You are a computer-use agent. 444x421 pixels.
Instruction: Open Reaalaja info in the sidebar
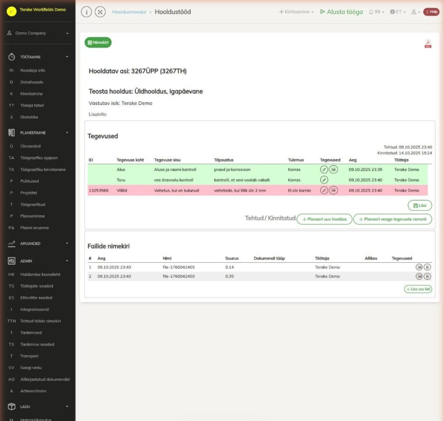[x=33, y=71]
